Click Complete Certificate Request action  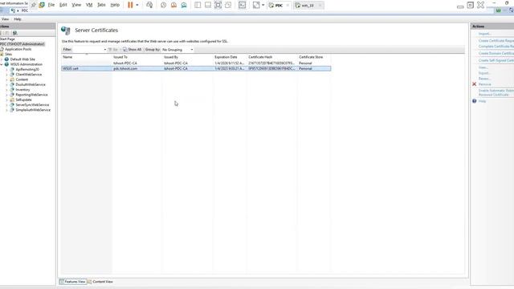496,47
